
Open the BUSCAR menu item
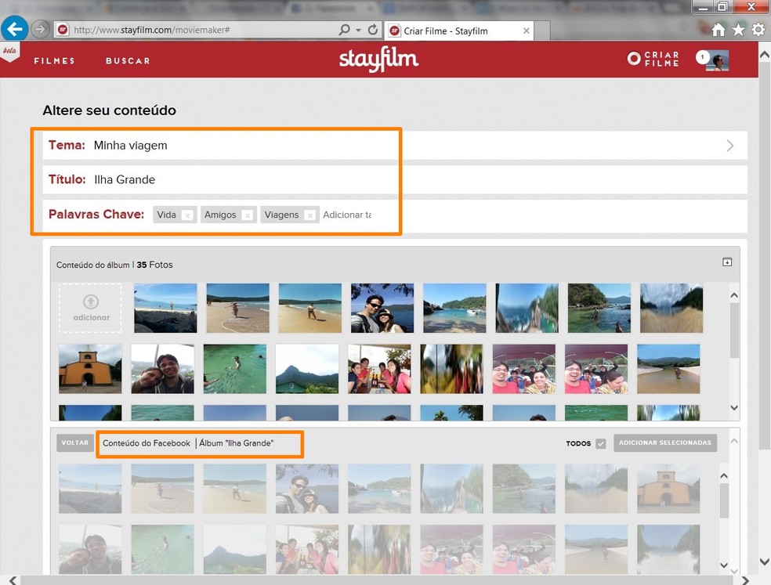pyautogui.click(x=128, y=61)
